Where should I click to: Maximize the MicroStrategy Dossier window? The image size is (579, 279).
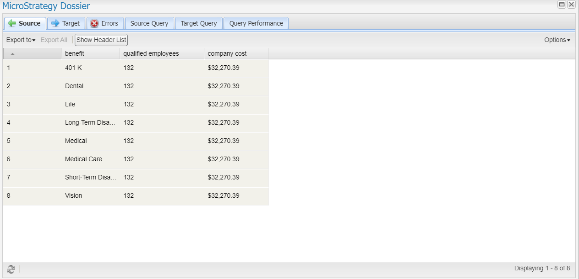tap(562, 5)
